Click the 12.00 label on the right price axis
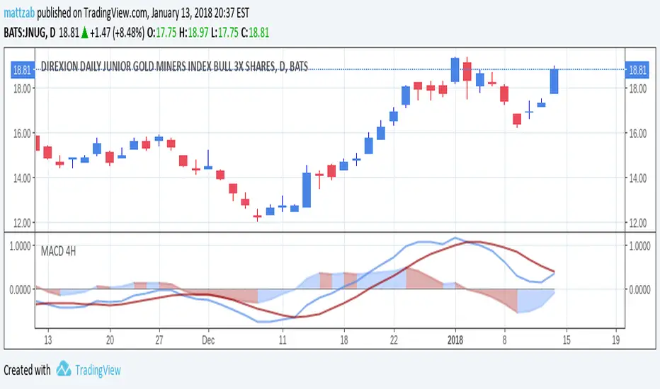 (637, 223)
